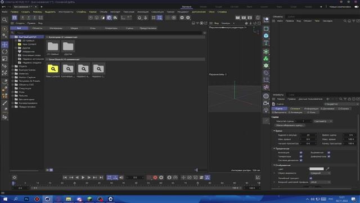Select the Scale tool in left toolbar
Screen dimensions: 360x203
coord(4,59)
